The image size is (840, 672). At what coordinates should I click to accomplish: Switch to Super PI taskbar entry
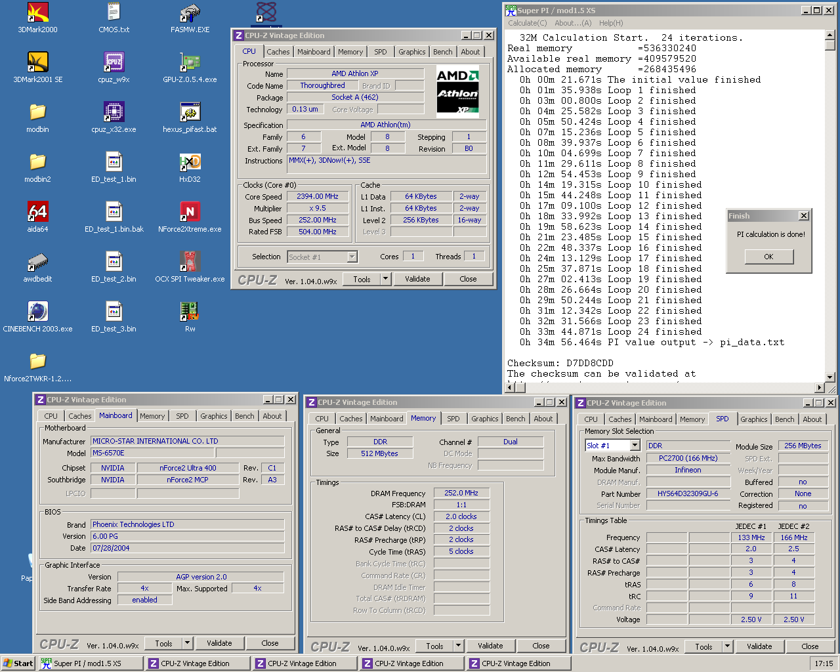[90, 663]
